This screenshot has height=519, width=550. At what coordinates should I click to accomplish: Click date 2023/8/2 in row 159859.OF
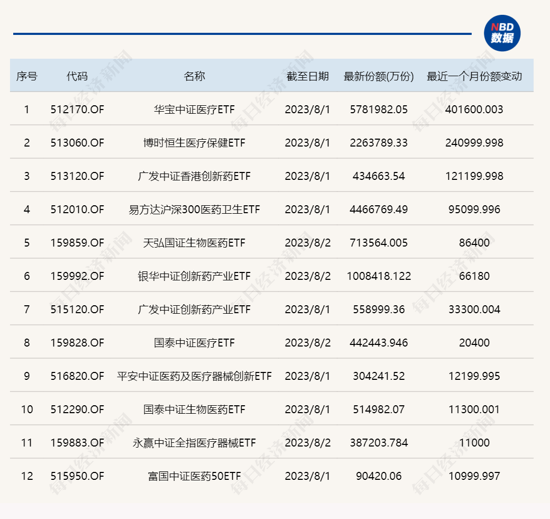coord(308,243)
